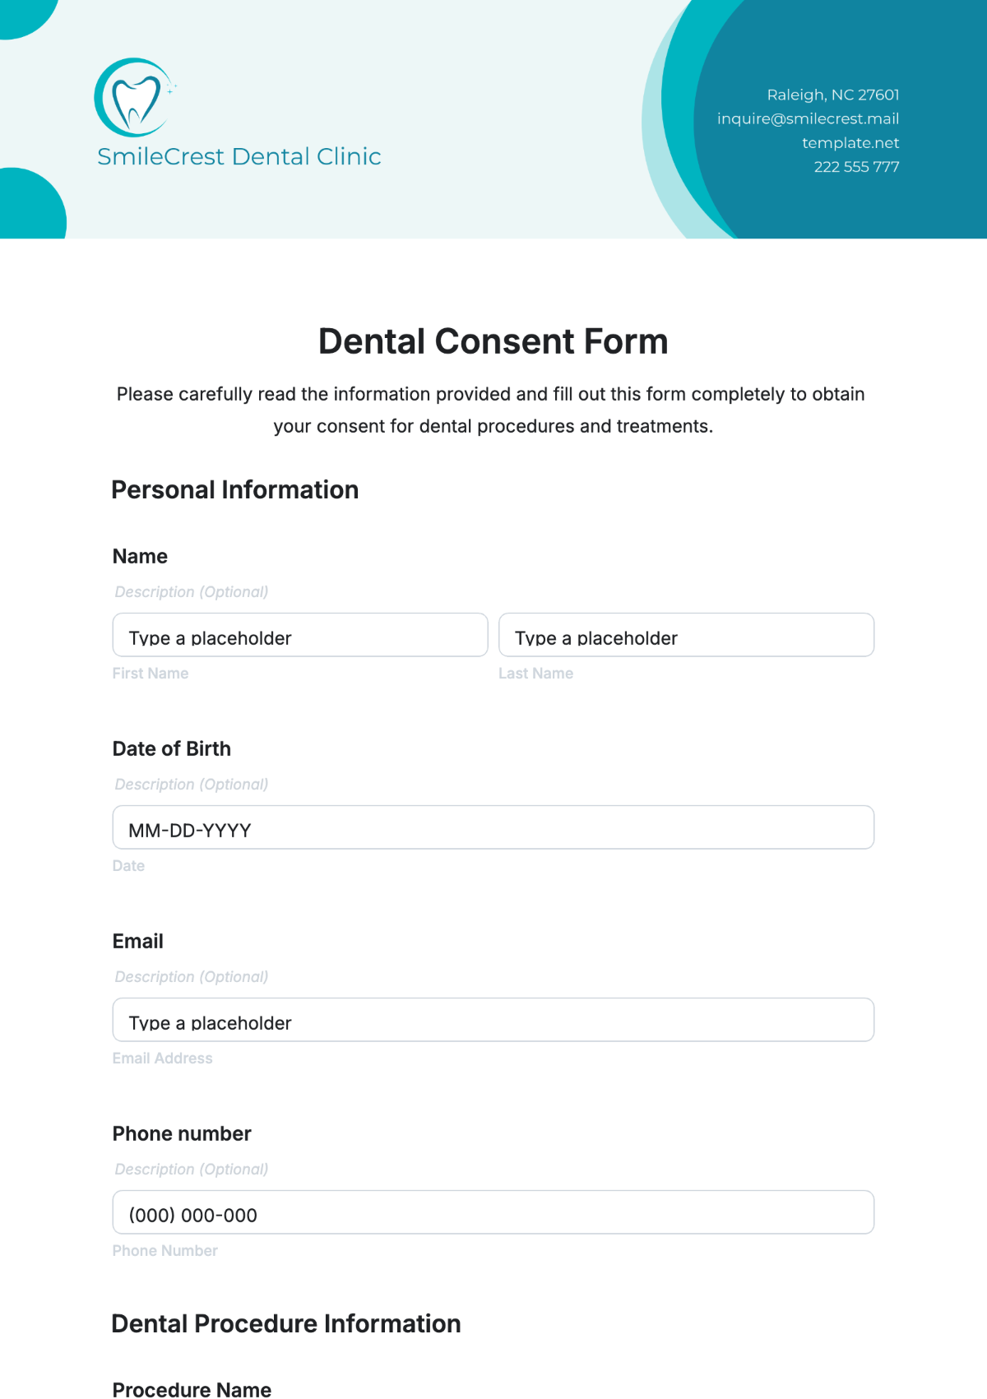Click the Procedure Name field label
Image resolution: width=987 pixels, height=1399 pixels.
tap(192, 1389)
